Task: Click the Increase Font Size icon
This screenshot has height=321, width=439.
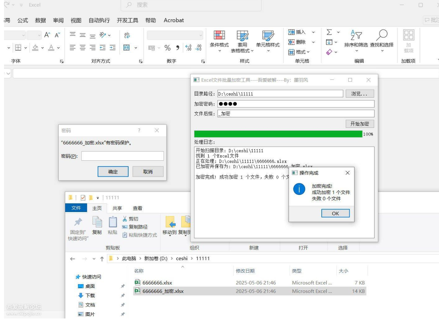Action: click(48, 35)
